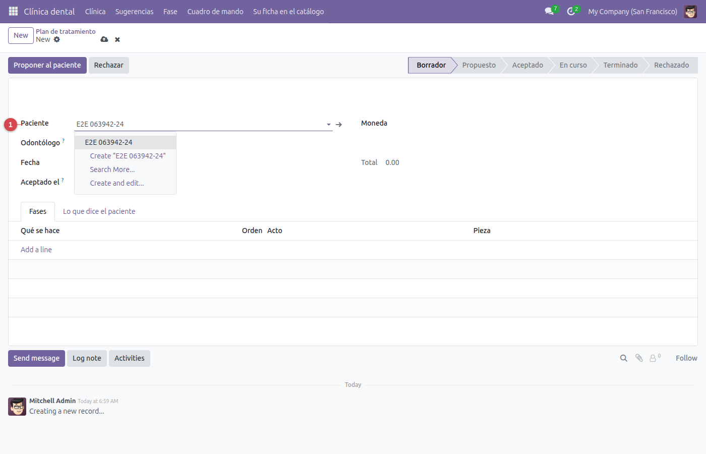
Task: Click Send message button
Action: click(36, 358)
